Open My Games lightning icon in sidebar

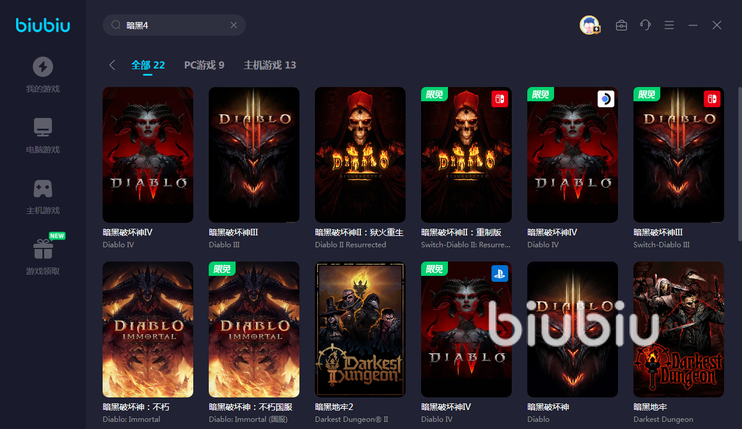pos(42,67)
